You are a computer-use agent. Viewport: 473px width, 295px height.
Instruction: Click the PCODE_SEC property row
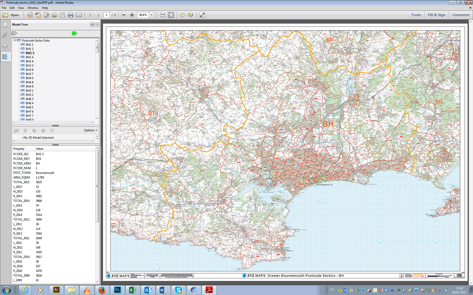[x=54, y=154]
